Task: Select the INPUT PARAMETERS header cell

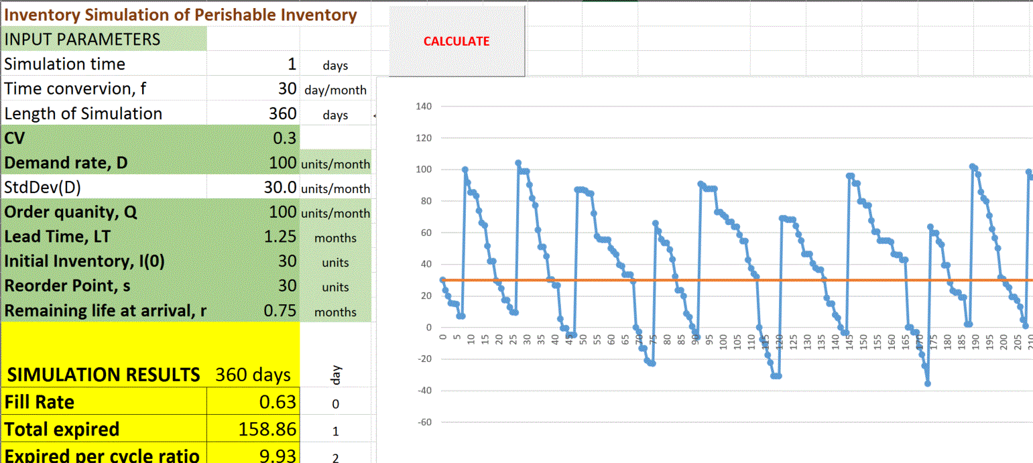Action: pyautogui.click(x=104, y=40)
